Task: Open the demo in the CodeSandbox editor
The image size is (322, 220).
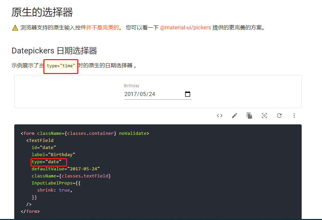Action: click(234, 115)
